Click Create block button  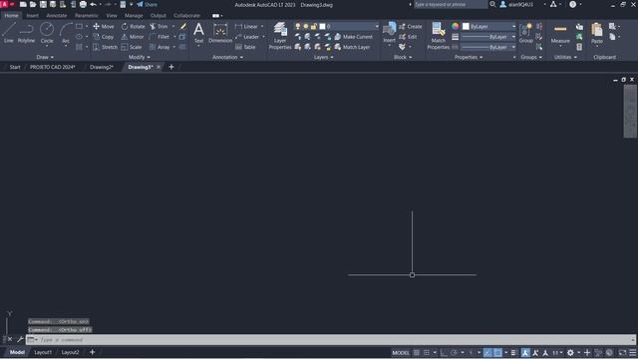click(x=411, y=27)
